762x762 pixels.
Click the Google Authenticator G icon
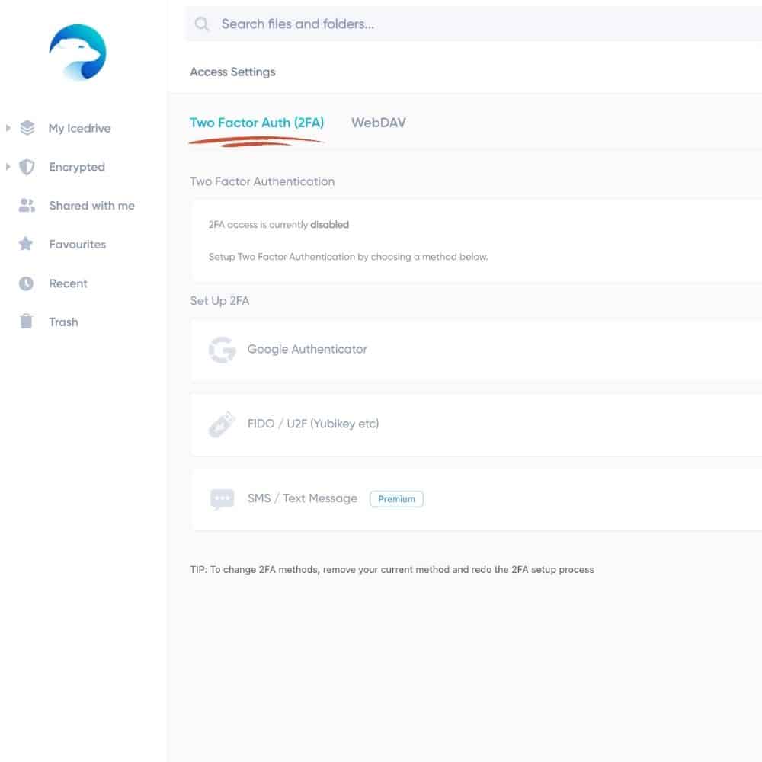click(x=222, y=350)
